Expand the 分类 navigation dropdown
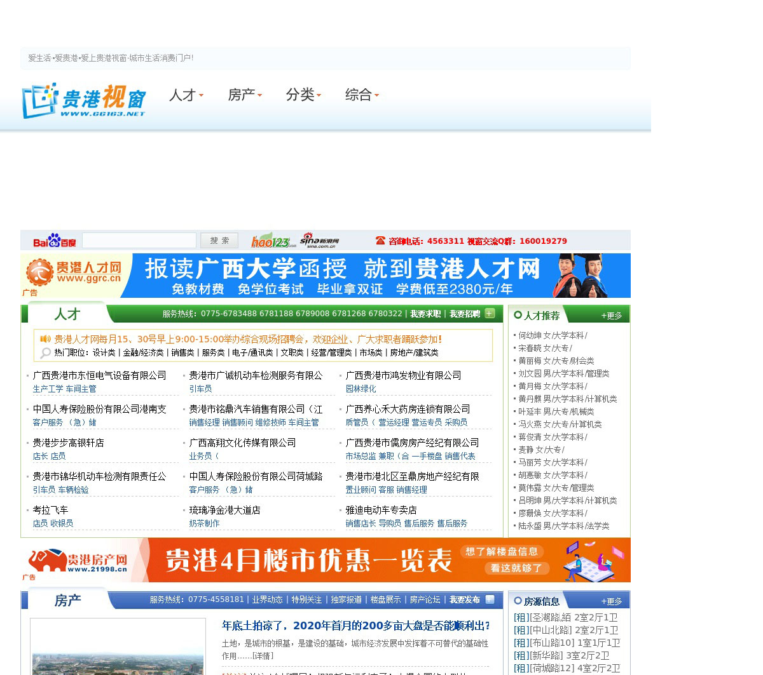Image resolution: width=763 pixels, height=675 pixels. pyautogui.click(x=303, y=95)
